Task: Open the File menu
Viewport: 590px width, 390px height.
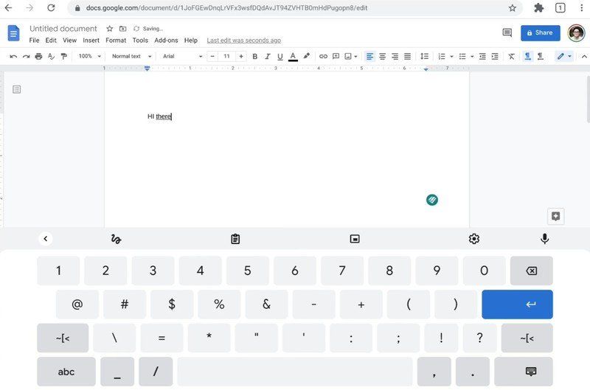Action: pos(34,41)
